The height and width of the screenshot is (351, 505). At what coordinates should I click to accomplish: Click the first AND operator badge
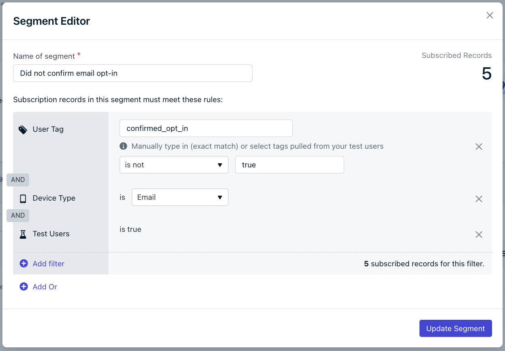point(18,180)
